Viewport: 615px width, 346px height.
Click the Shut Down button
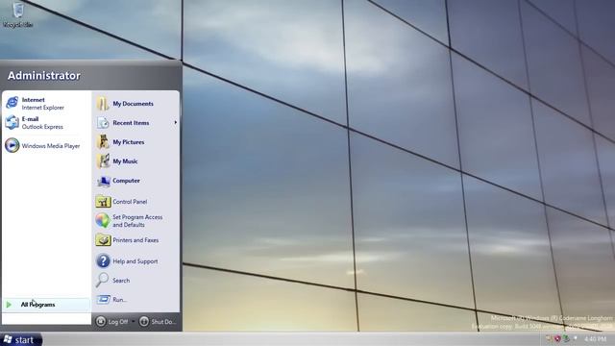pos(158,322)
